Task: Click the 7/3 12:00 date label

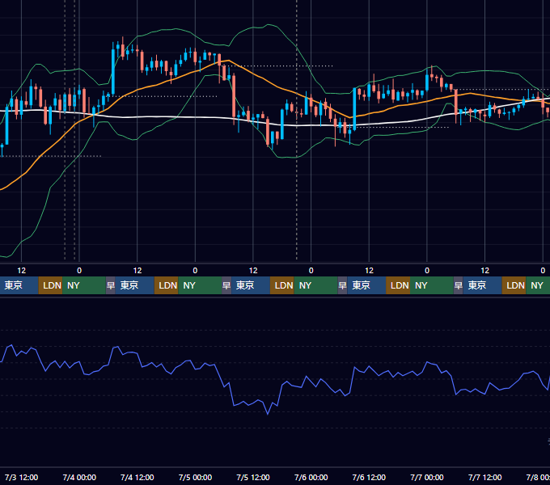Action: click(x=21, y=478)
